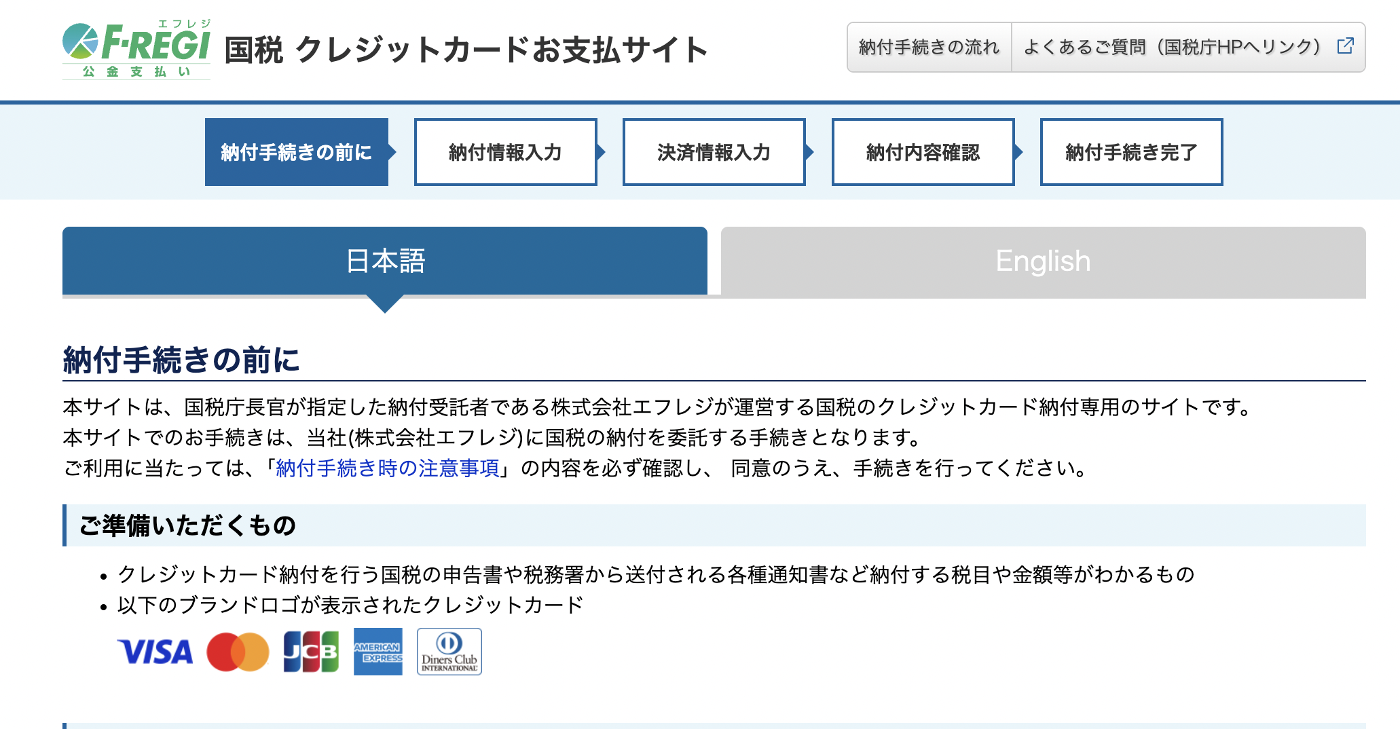Click the 国税 クレジットカードお支払サイト title
Viewport: 1400px width, 729px height.
pos(466,50)
